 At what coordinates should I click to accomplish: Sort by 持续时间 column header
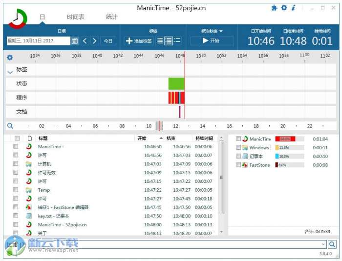click(x=204, y=138)
